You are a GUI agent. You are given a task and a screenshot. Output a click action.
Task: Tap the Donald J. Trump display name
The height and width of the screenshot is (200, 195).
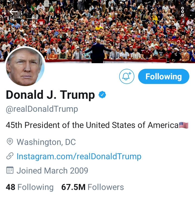(50, 95)
